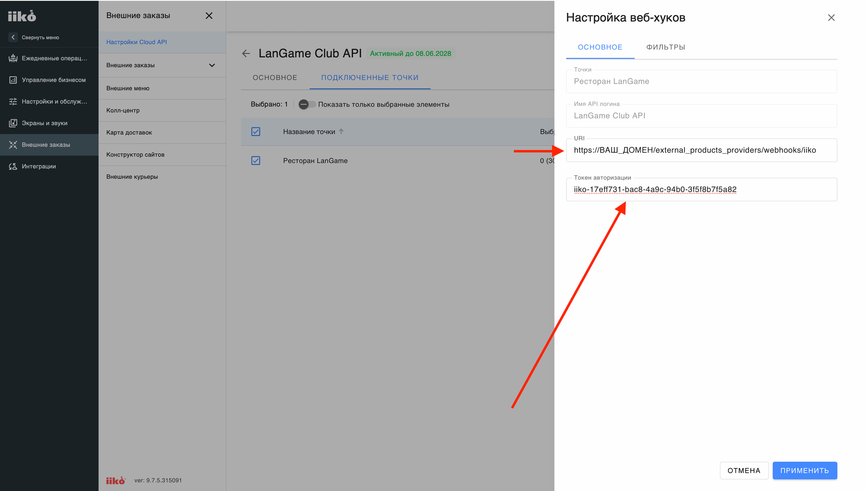Viewport: 866px width, 491px height.
Task: Switch to ОСНОВНОЕ tab of LanGame Club API
Action: [275, 78]
